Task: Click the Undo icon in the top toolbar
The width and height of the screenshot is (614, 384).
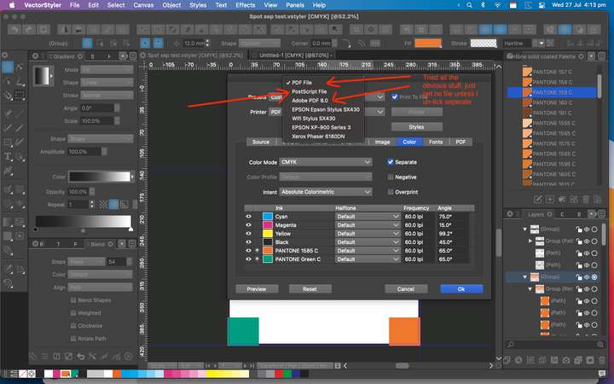Action: 14,30
